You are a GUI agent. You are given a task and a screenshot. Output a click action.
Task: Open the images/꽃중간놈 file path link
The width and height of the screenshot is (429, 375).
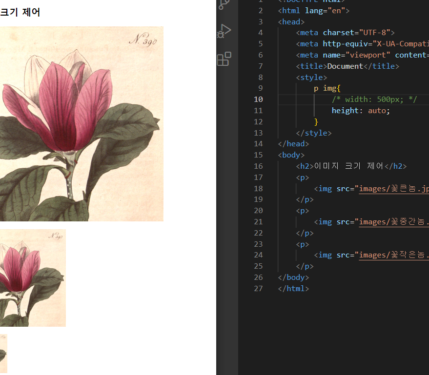tap(394, 222)
